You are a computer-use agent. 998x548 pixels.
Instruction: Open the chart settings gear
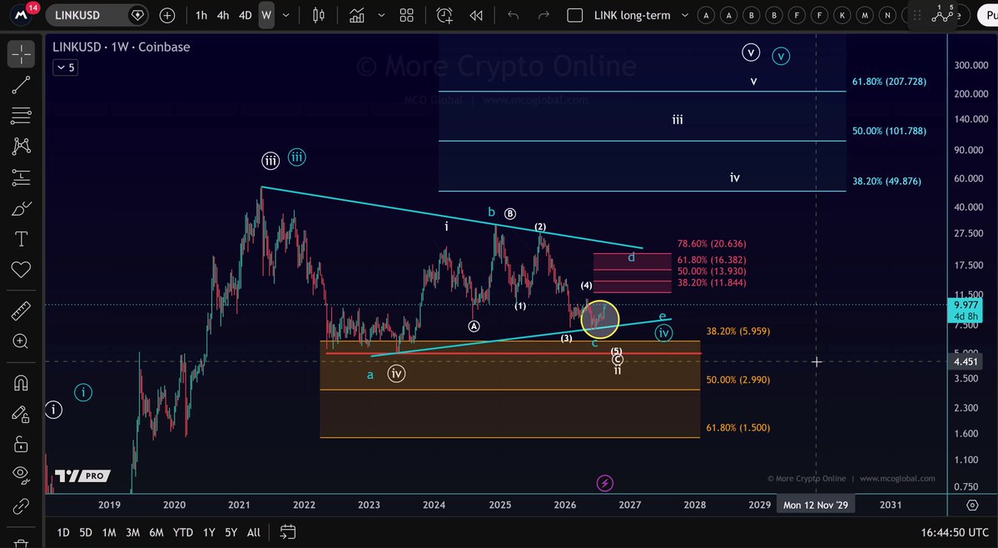click(972, 505)
